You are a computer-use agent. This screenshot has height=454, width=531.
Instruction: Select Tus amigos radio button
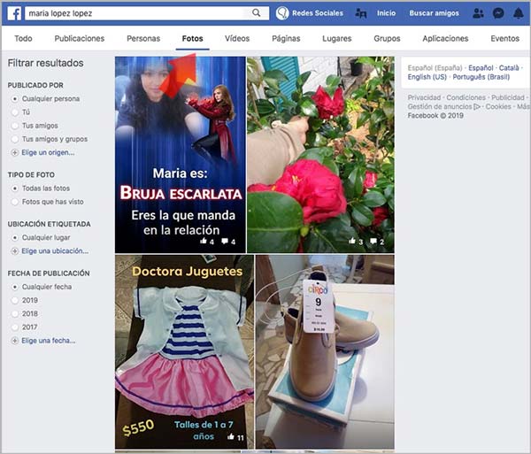pyautogui.click(x=14, y=126)
